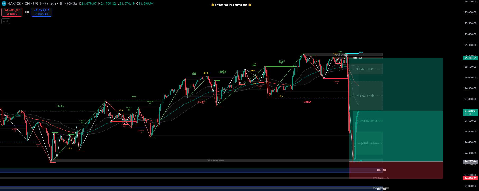The image size is (479, 191).
Task: Select the Eclipse SMC by Carlos Cano label
Action: 231,5
